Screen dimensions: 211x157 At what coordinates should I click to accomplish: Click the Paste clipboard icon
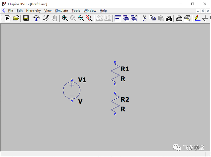click(161, 18)
